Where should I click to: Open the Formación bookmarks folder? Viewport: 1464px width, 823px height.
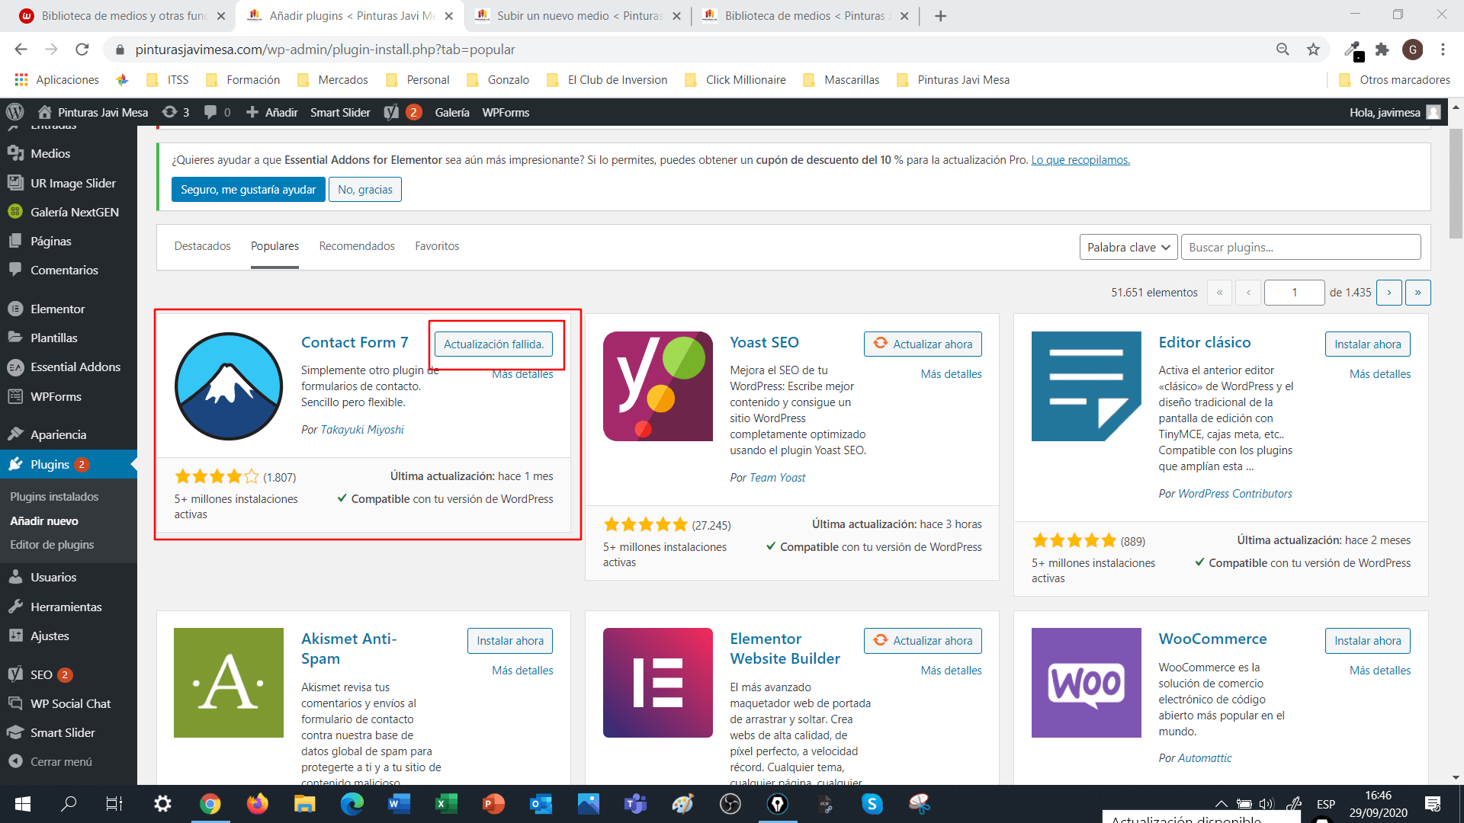(243, 80)
